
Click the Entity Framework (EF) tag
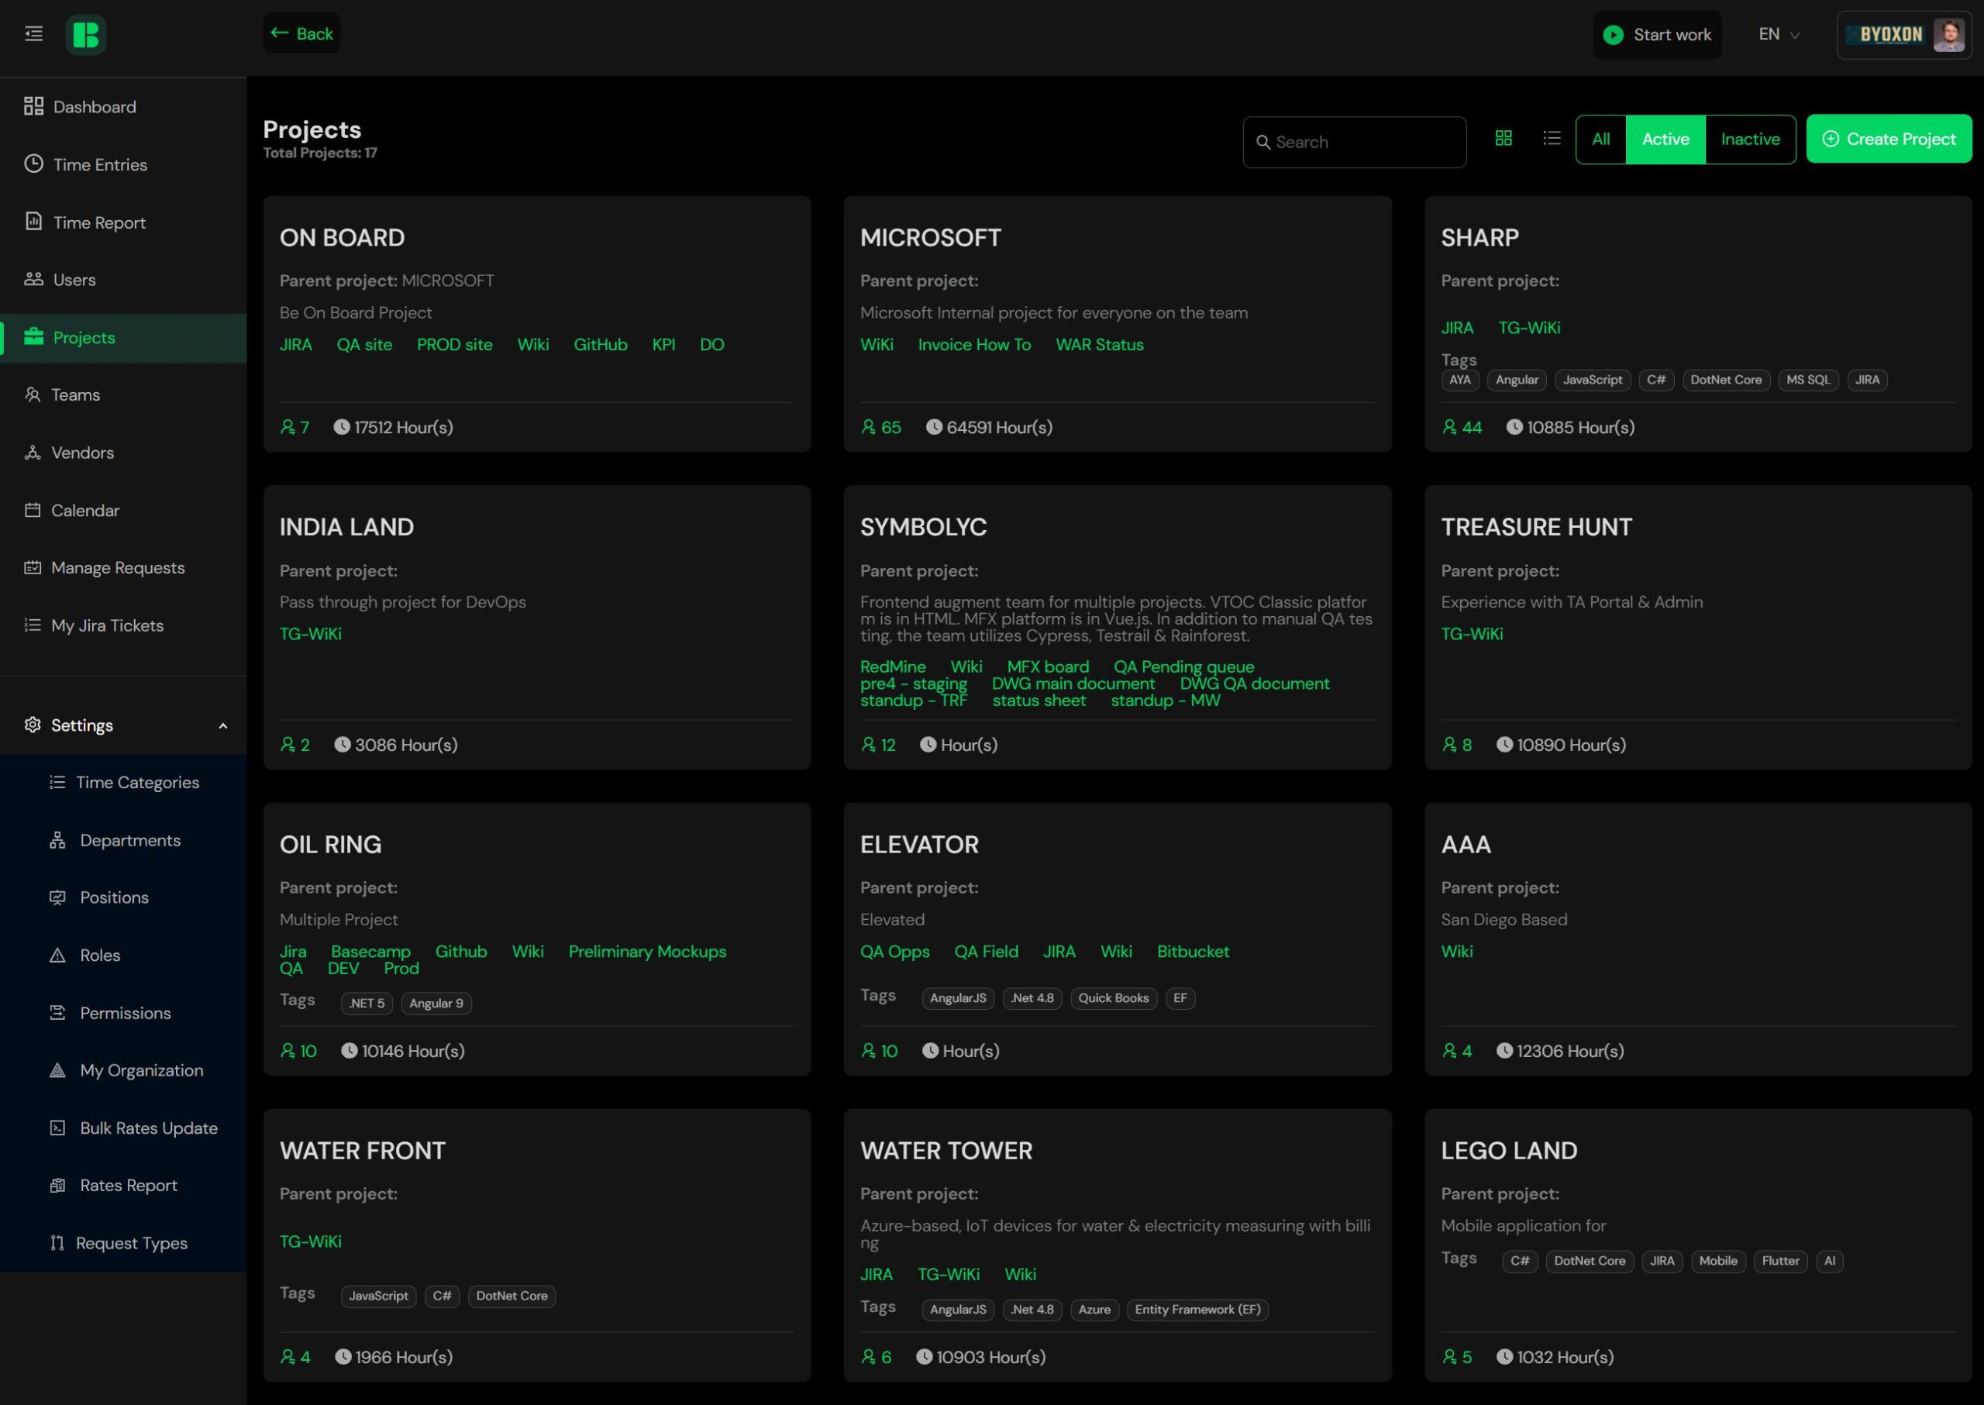1197,1309
